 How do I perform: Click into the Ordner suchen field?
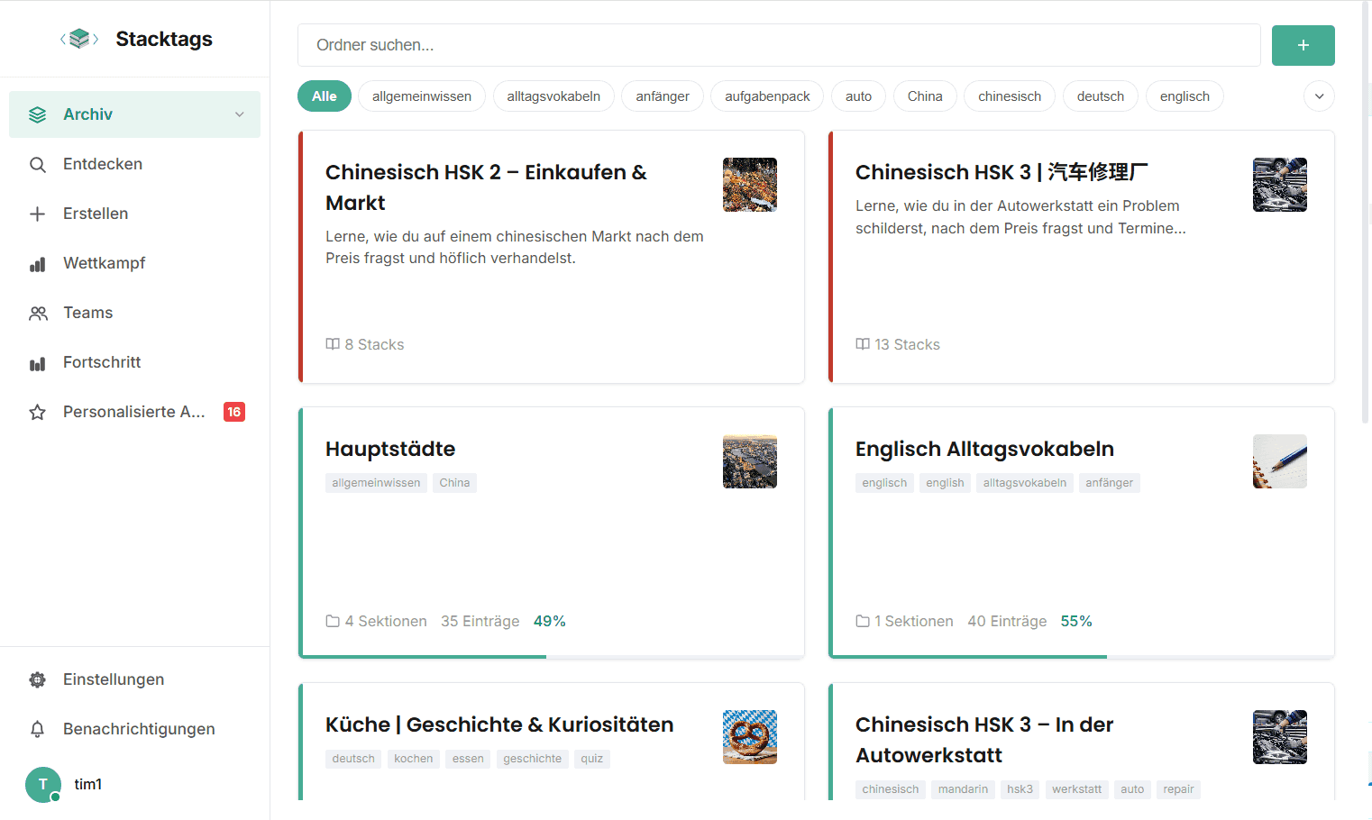pos(779,45)
